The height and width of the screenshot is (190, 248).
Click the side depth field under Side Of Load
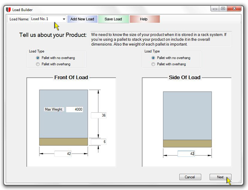point(186,154)
